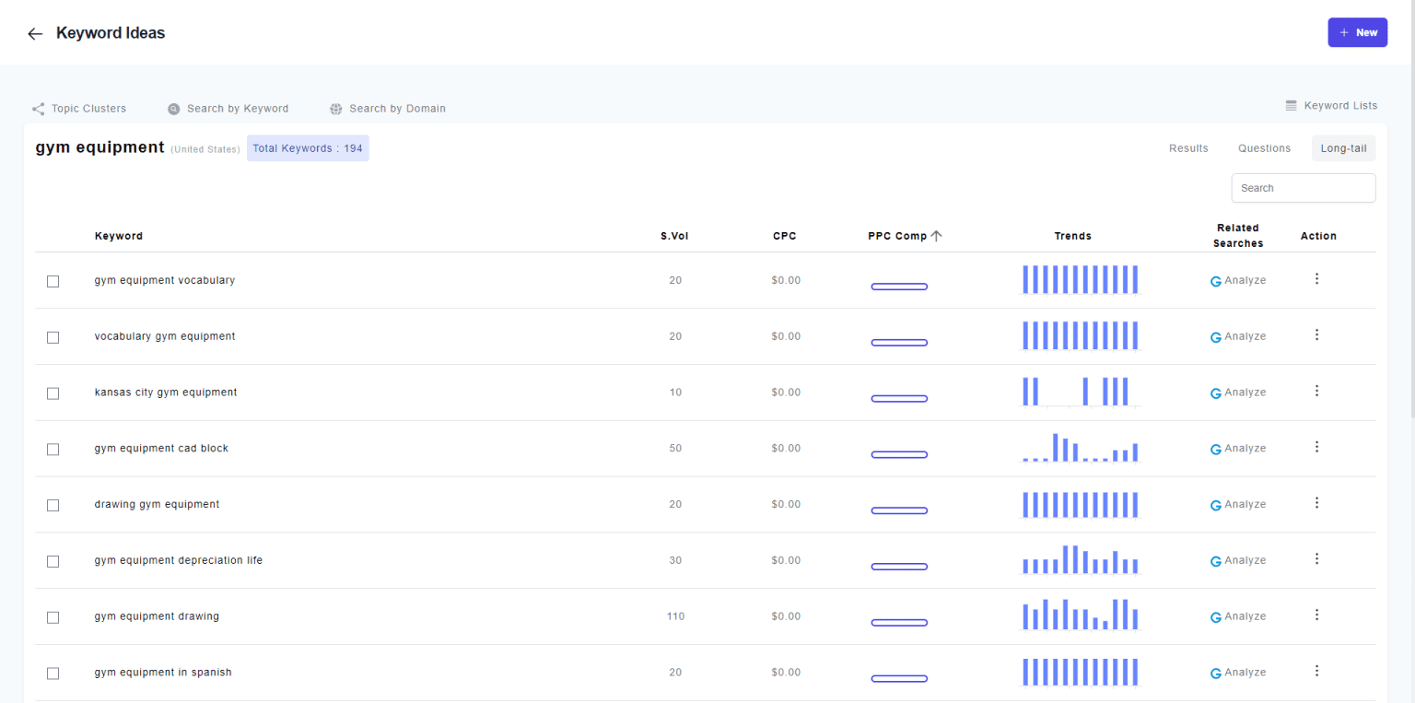Screen dimensions: 1415x703
Task: Focus the keyword Search input field
Action: click(x=1303, y=188)
